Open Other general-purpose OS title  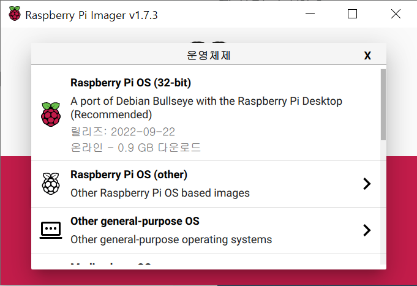pyautogui.click(x=135, y=221)
